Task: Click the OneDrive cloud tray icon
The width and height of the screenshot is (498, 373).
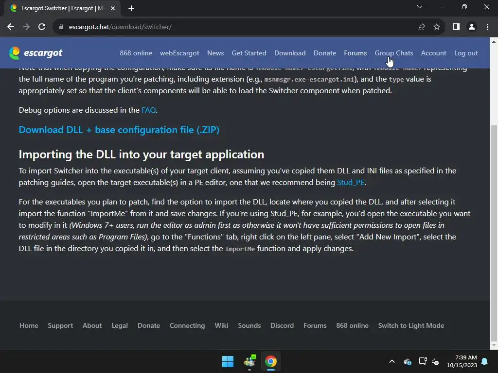Action: (408, 361)
